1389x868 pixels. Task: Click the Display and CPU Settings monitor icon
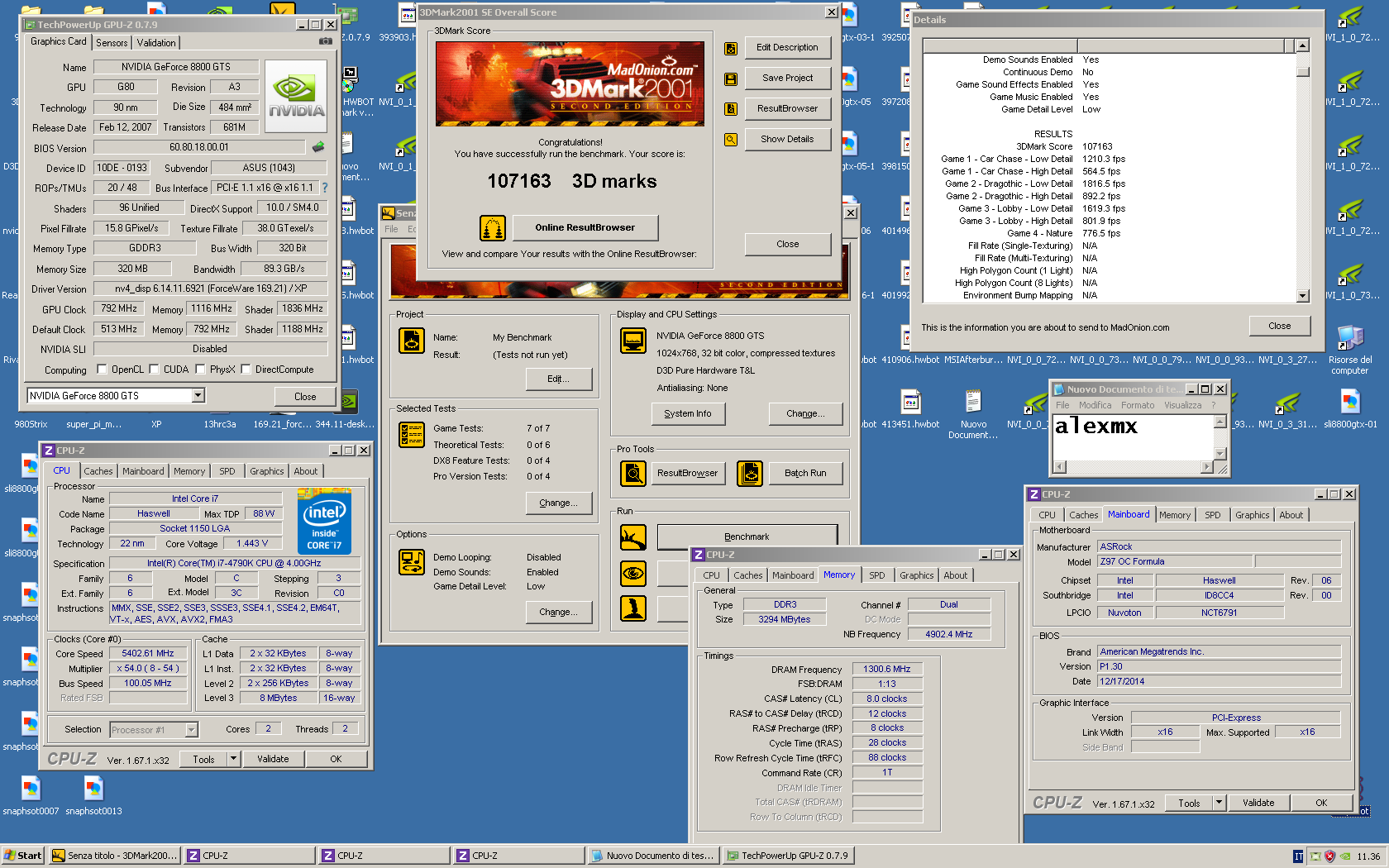(x=633, y=341)
